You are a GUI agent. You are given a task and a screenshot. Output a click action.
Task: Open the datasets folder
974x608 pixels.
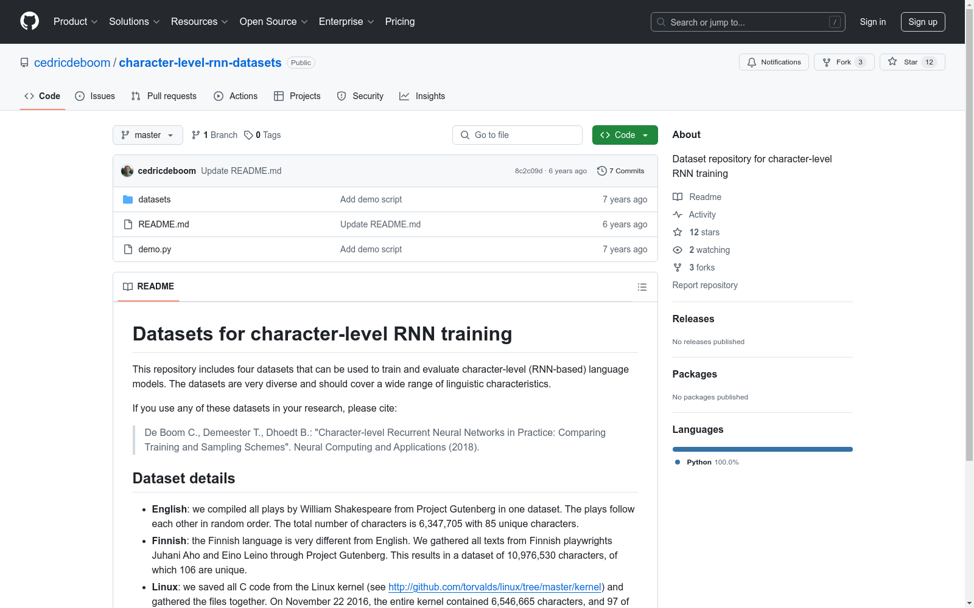(155, 199)
